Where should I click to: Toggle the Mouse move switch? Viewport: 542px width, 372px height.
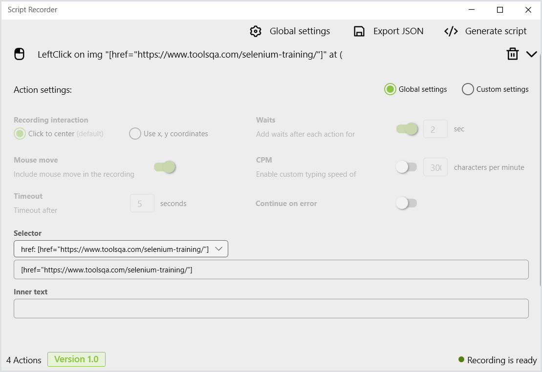pos(165,167)
